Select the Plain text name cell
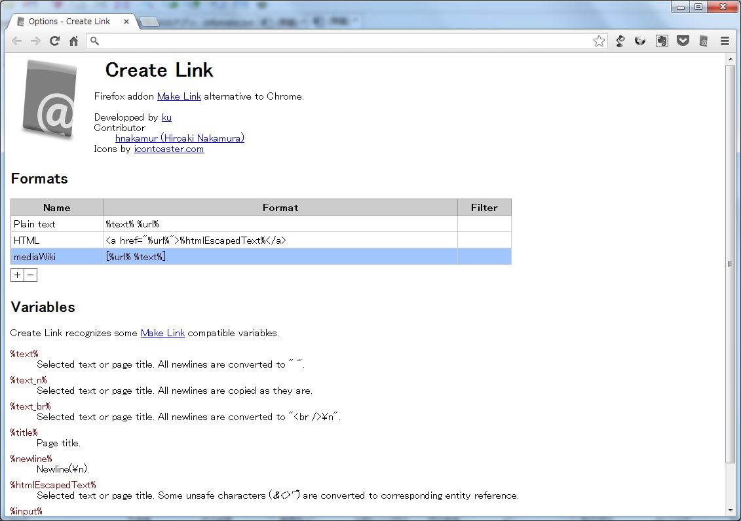The width and height of the screenshot is (741, 521). click(x=57, y=224)
